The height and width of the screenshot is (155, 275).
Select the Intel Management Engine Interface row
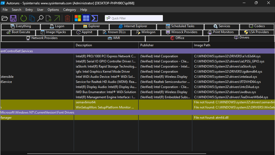pos(138,97)
